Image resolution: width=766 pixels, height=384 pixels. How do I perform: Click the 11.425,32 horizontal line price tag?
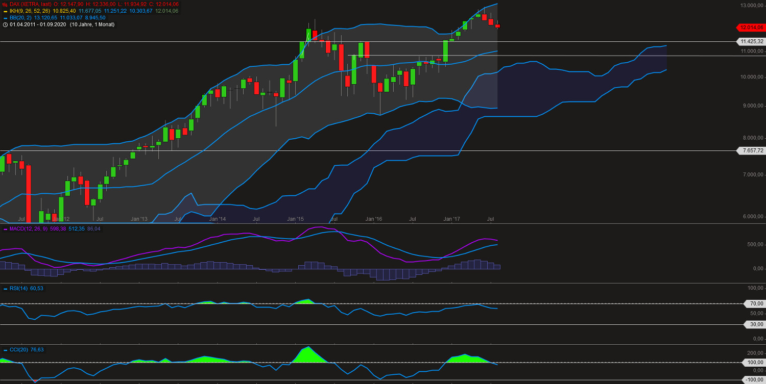pyautogui.click(x=751, y=41)
